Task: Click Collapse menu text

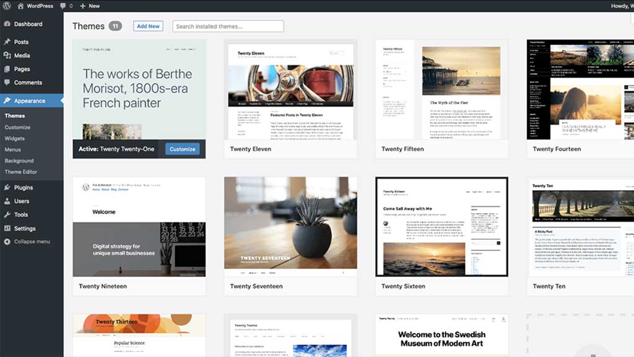Action: (32, 242)
